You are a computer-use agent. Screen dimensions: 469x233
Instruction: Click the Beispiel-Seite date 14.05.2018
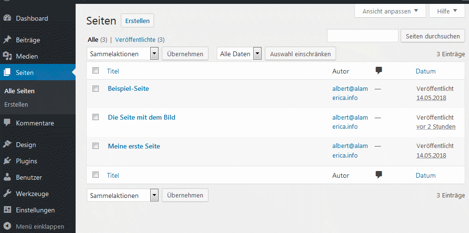pos(431,98)
